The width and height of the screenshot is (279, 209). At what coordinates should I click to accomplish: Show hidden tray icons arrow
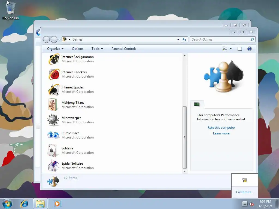[x=244, y=204]
